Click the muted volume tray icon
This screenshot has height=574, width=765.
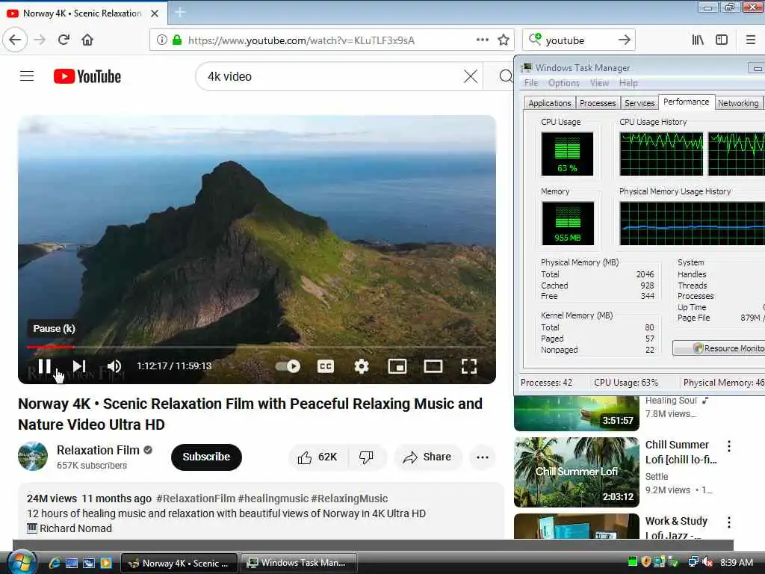point(707,562)
